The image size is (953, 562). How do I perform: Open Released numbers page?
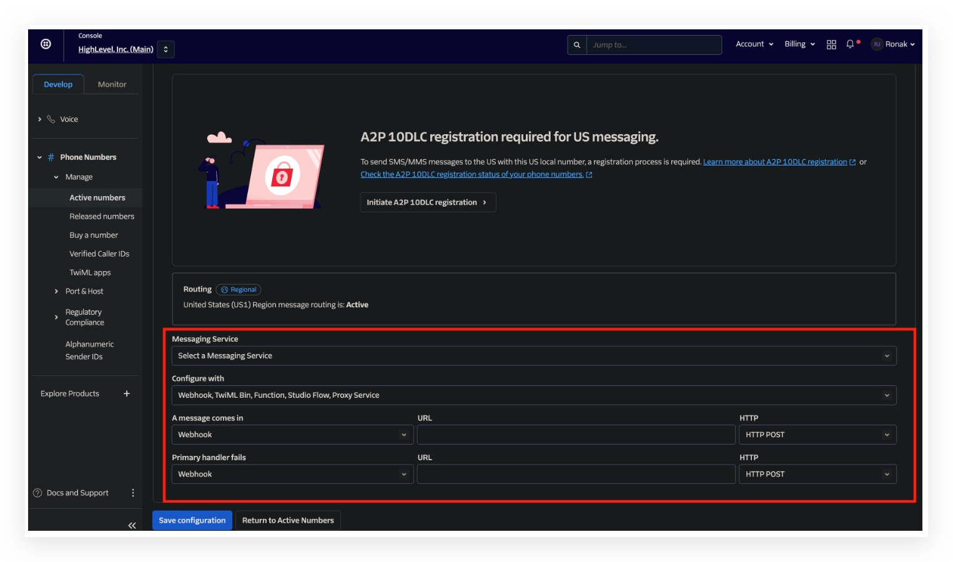(102, 217)
